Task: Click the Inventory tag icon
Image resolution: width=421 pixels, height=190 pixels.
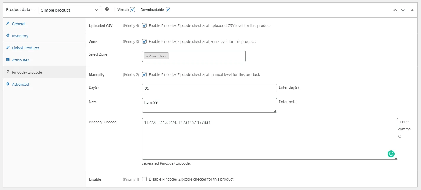Action: [x=8, y=36]
